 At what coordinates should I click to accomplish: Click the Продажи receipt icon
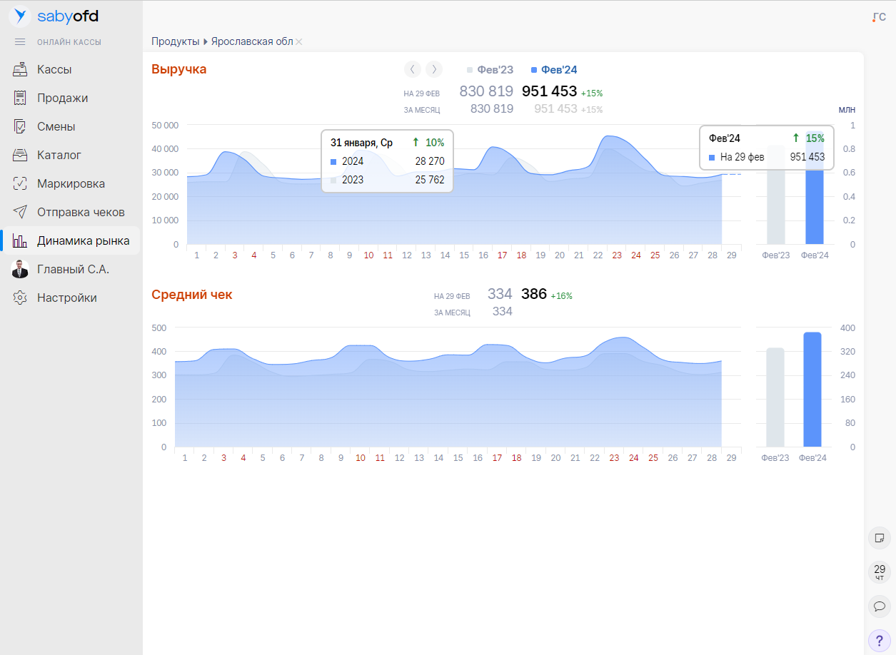pyautogui.click(x=20, y=98)
